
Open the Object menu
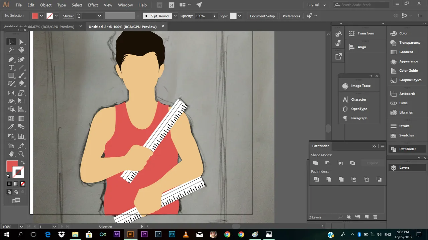45,5
